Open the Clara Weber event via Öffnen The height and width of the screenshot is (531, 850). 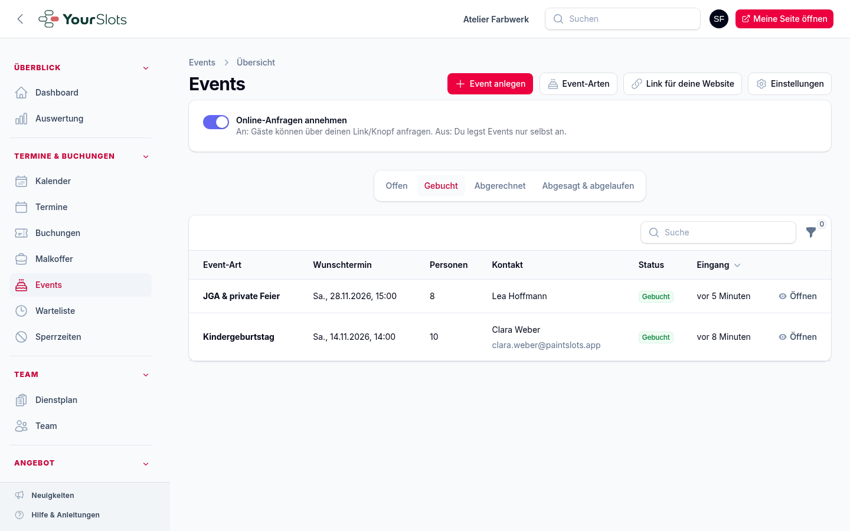[x=797, y=337]
